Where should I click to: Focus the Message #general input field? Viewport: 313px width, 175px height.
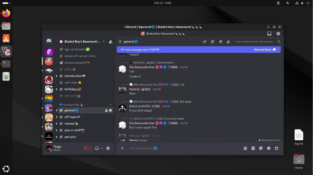(184, 148)
